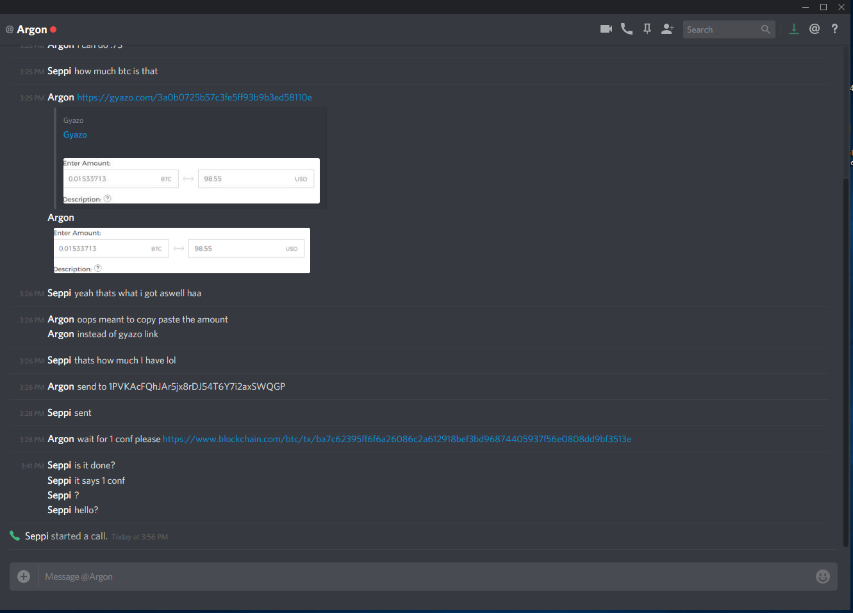
Task: Open the Gyazo embed amount image
Action: click(x=191, y=180)
